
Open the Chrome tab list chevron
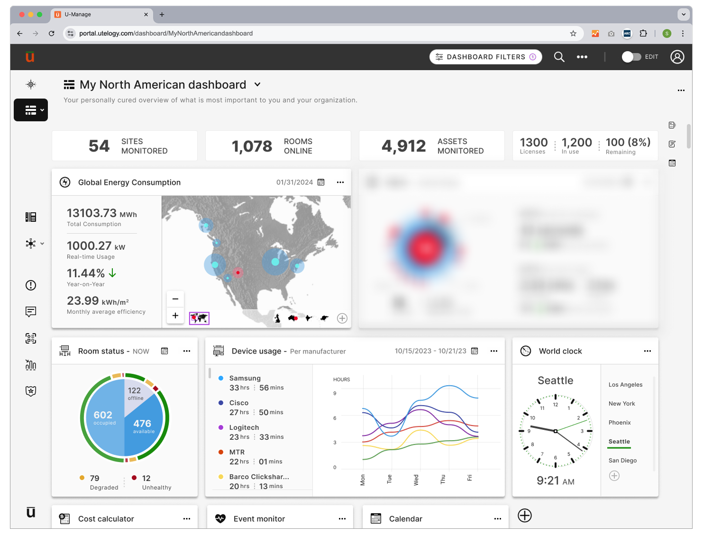tap(684, 14)
